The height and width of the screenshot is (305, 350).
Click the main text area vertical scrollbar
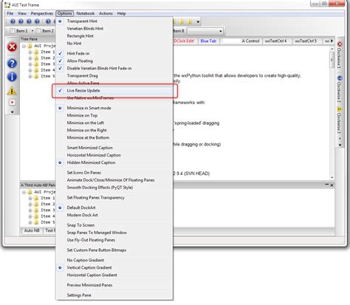pos(332,113)
